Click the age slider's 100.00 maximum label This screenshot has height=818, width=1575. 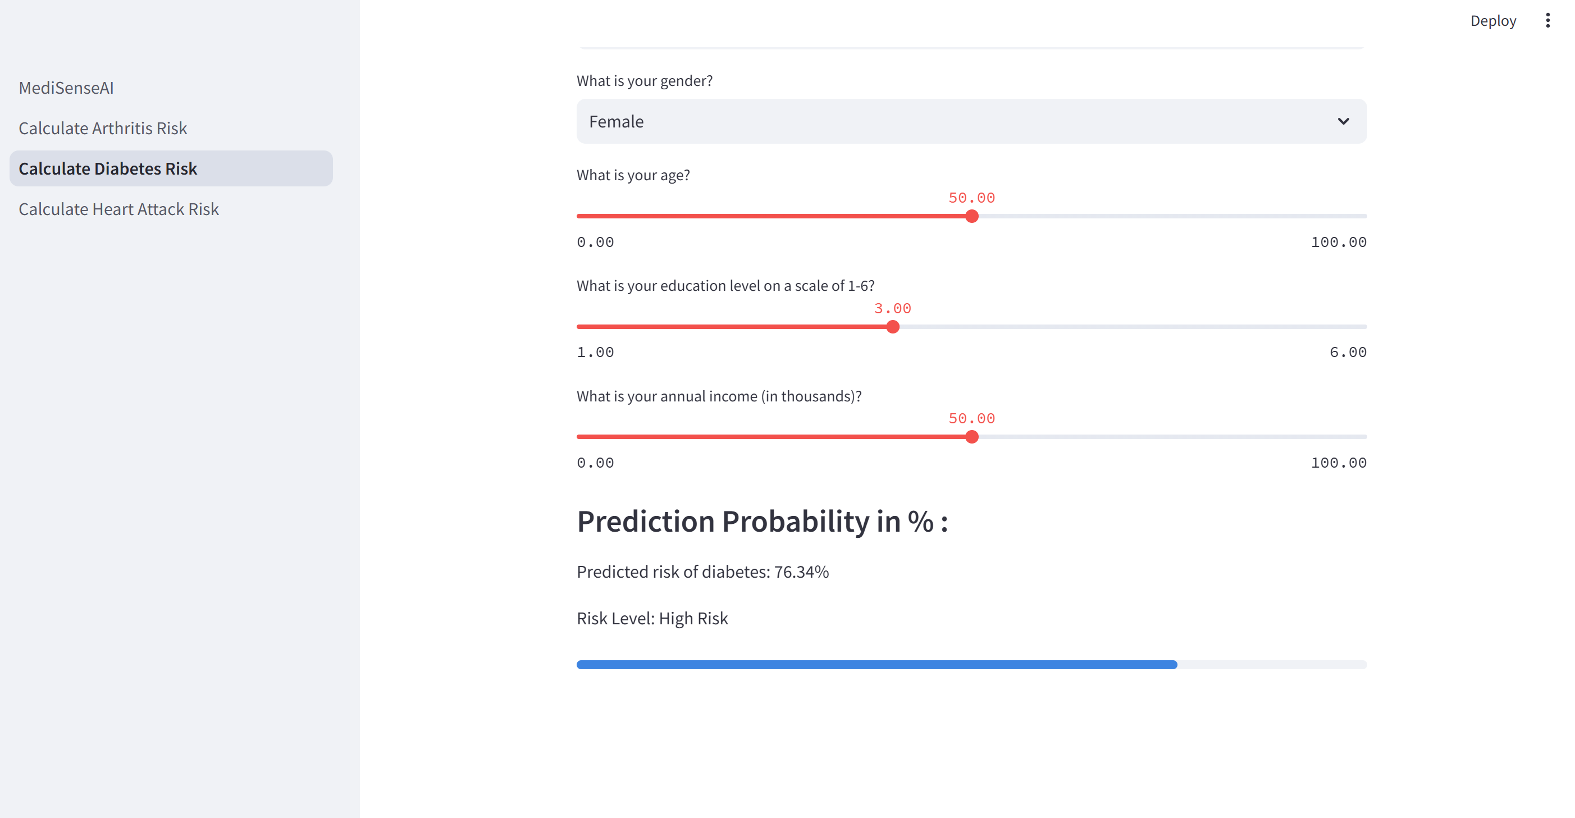point(1339,242)
